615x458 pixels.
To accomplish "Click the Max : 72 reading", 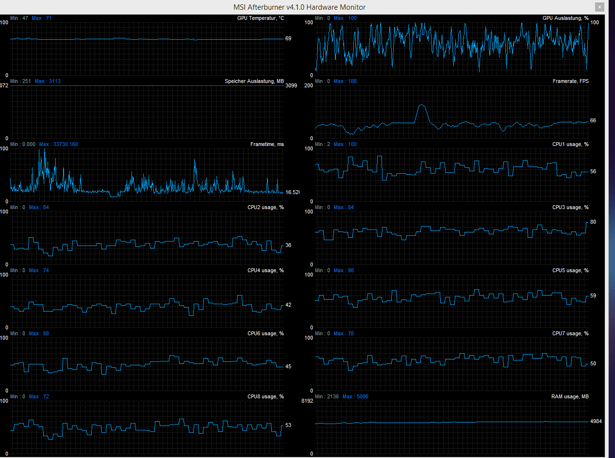I will [39, 396].
